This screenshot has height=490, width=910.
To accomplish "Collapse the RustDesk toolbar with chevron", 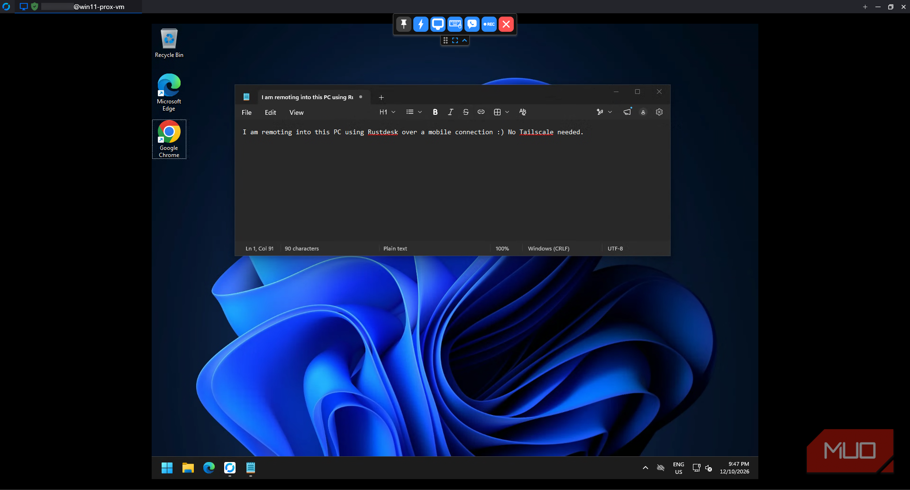I will click(464, 40).
